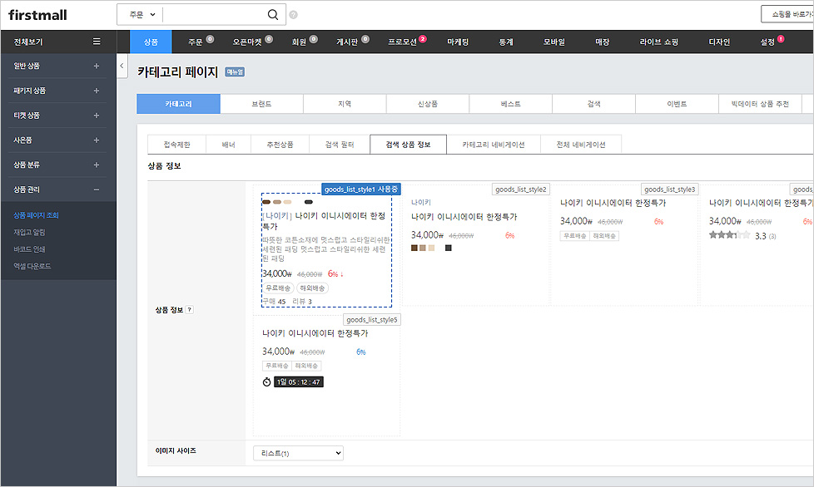Image resolution: width=814 pixels, height=487 pixels.
Task: Switch to the 신상품 page tab
Action: pos(428,104)
